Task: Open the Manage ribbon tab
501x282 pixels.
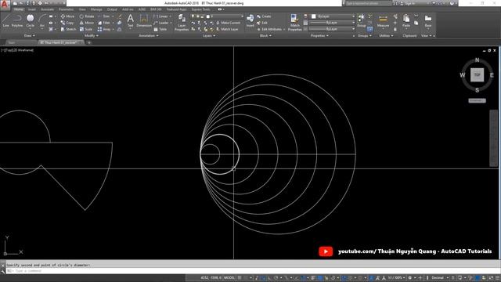Action: pos(96,9)
